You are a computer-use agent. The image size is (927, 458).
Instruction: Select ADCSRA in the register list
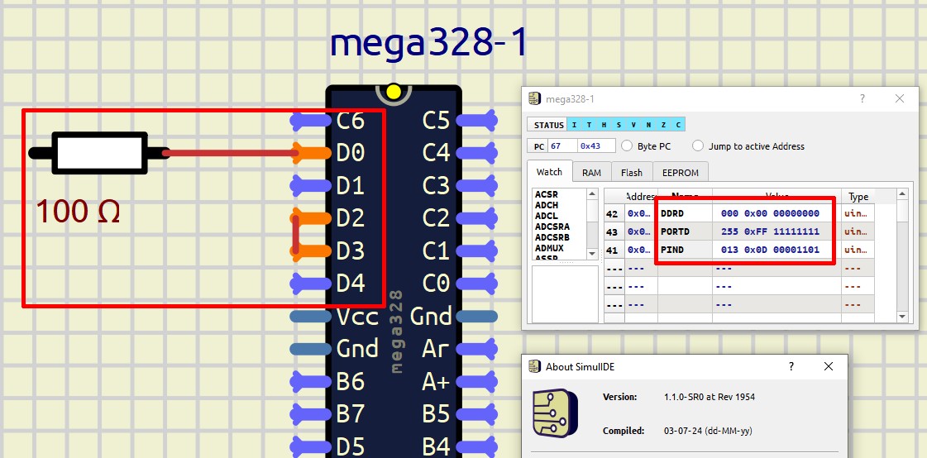(552, 227)
